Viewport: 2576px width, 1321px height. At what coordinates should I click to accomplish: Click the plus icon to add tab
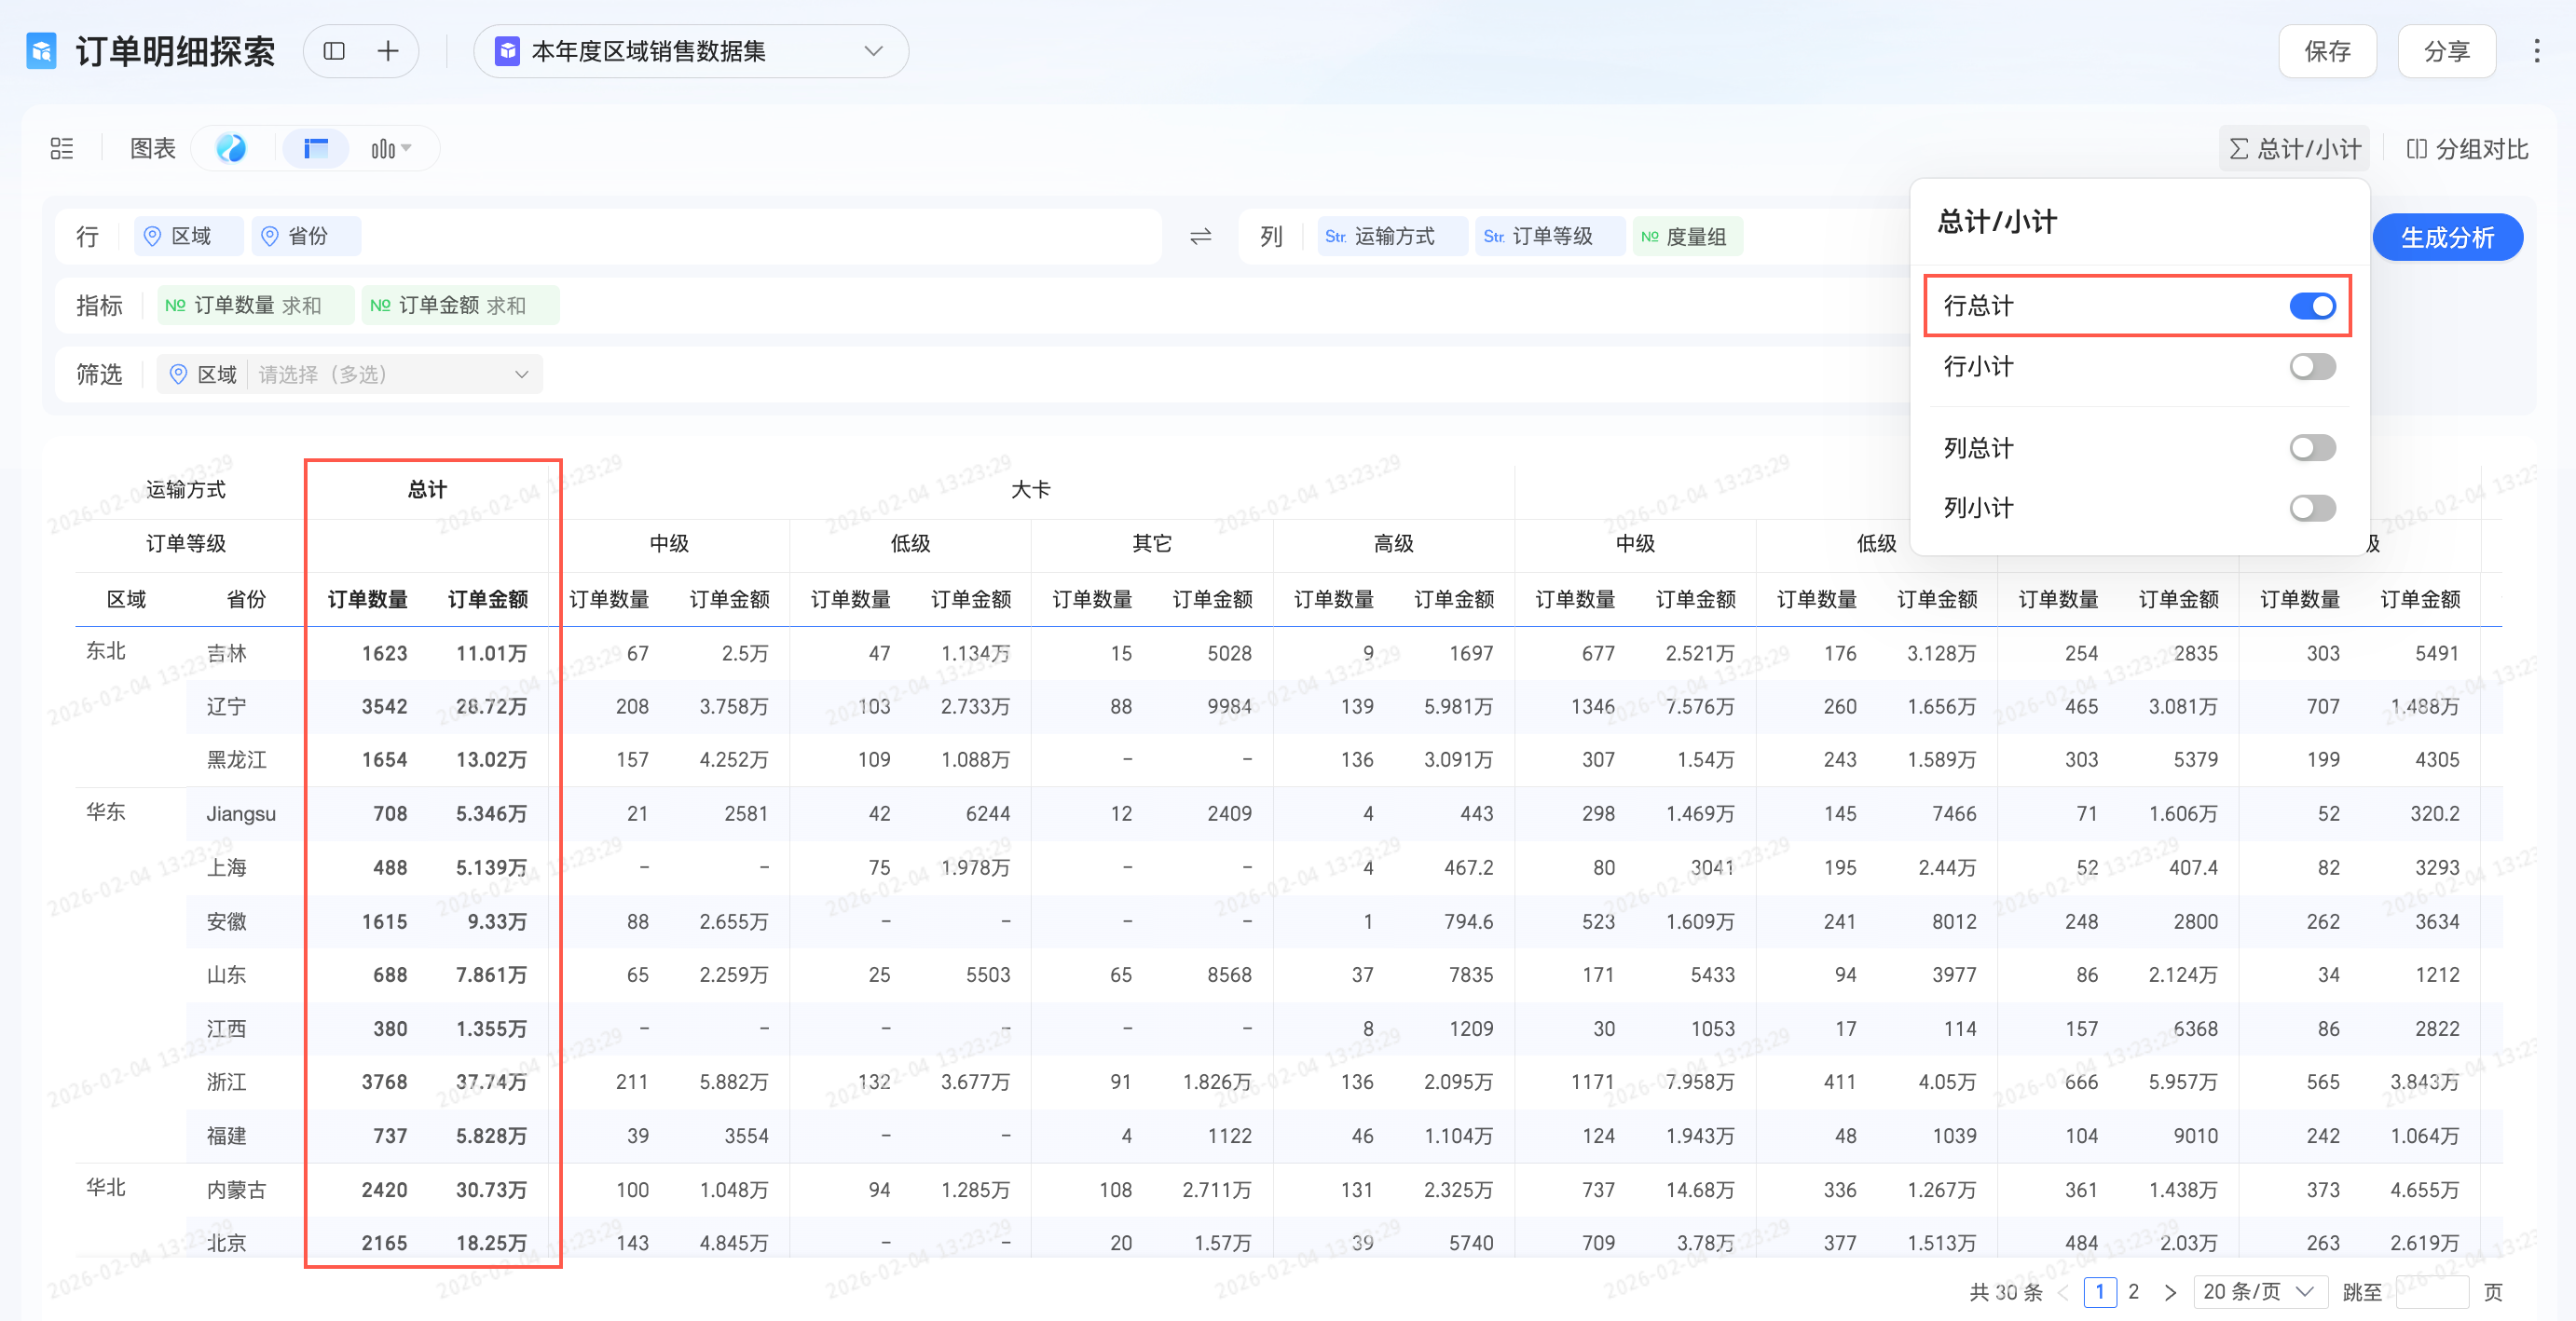388,51
